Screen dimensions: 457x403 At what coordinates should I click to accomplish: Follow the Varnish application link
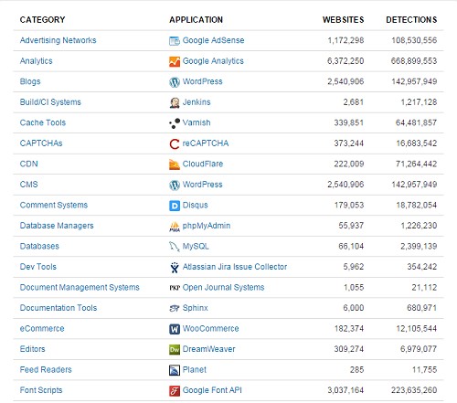coord(197,122)
